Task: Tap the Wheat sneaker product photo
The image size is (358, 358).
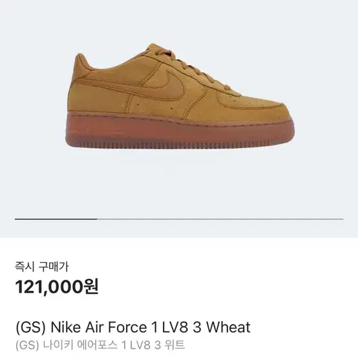Action: (179, 96)
